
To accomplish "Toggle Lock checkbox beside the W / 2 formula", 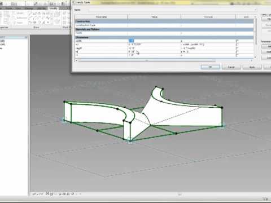I will click(x=237, y=51).
